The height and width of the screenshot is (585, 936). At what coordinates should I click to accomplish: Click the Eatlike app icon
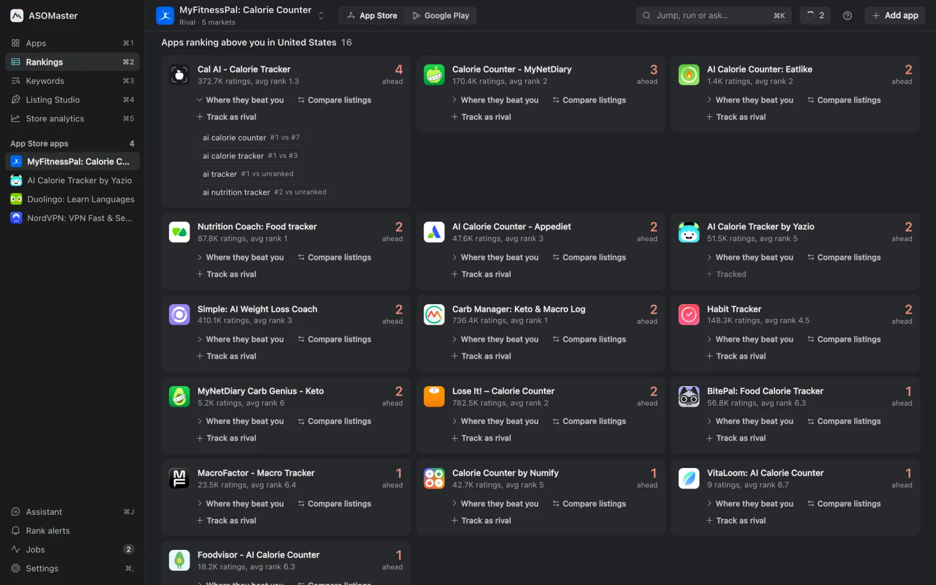(x=689, y=75)
